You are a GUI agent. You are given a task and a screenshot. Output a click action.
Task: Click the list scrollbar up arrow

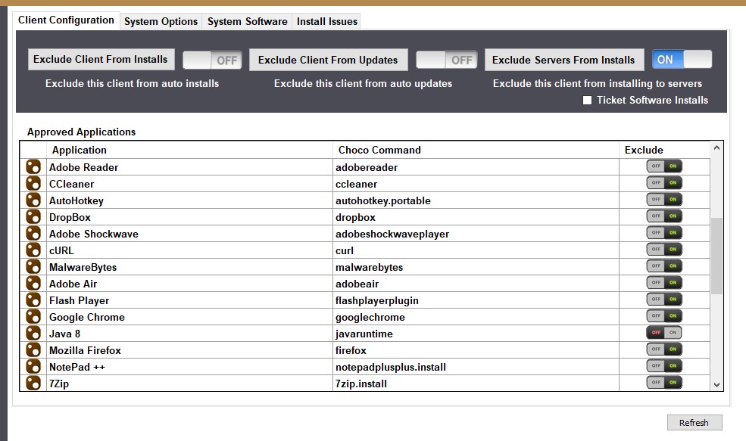716,148
